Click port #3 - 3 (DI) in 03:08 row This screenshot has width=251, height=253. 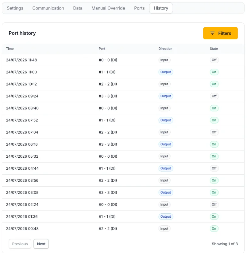(x=108, y=192)
